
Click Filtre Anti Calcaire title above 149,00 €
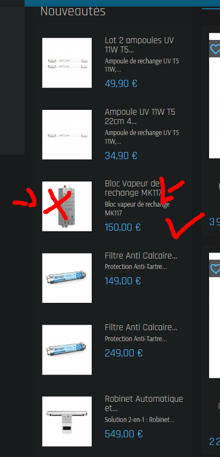(141, 256)
